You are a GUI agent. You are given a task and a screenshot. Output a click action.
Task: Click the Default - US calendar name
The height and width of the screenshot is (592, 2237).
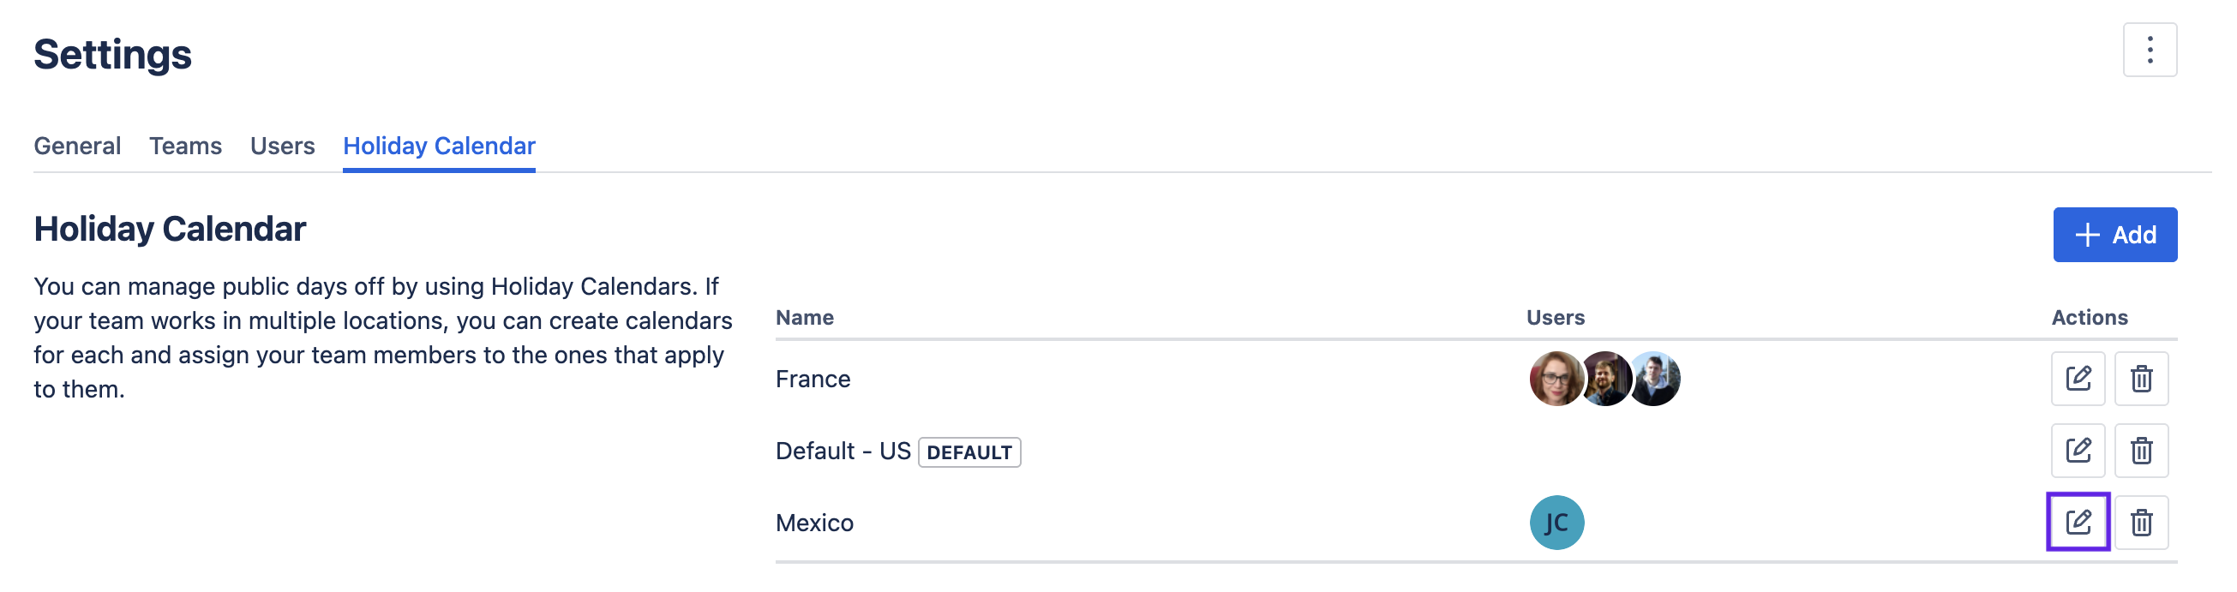[843, 451]
